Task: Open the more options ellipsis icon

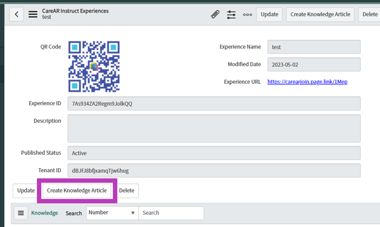Action: [x=247, y=14]
